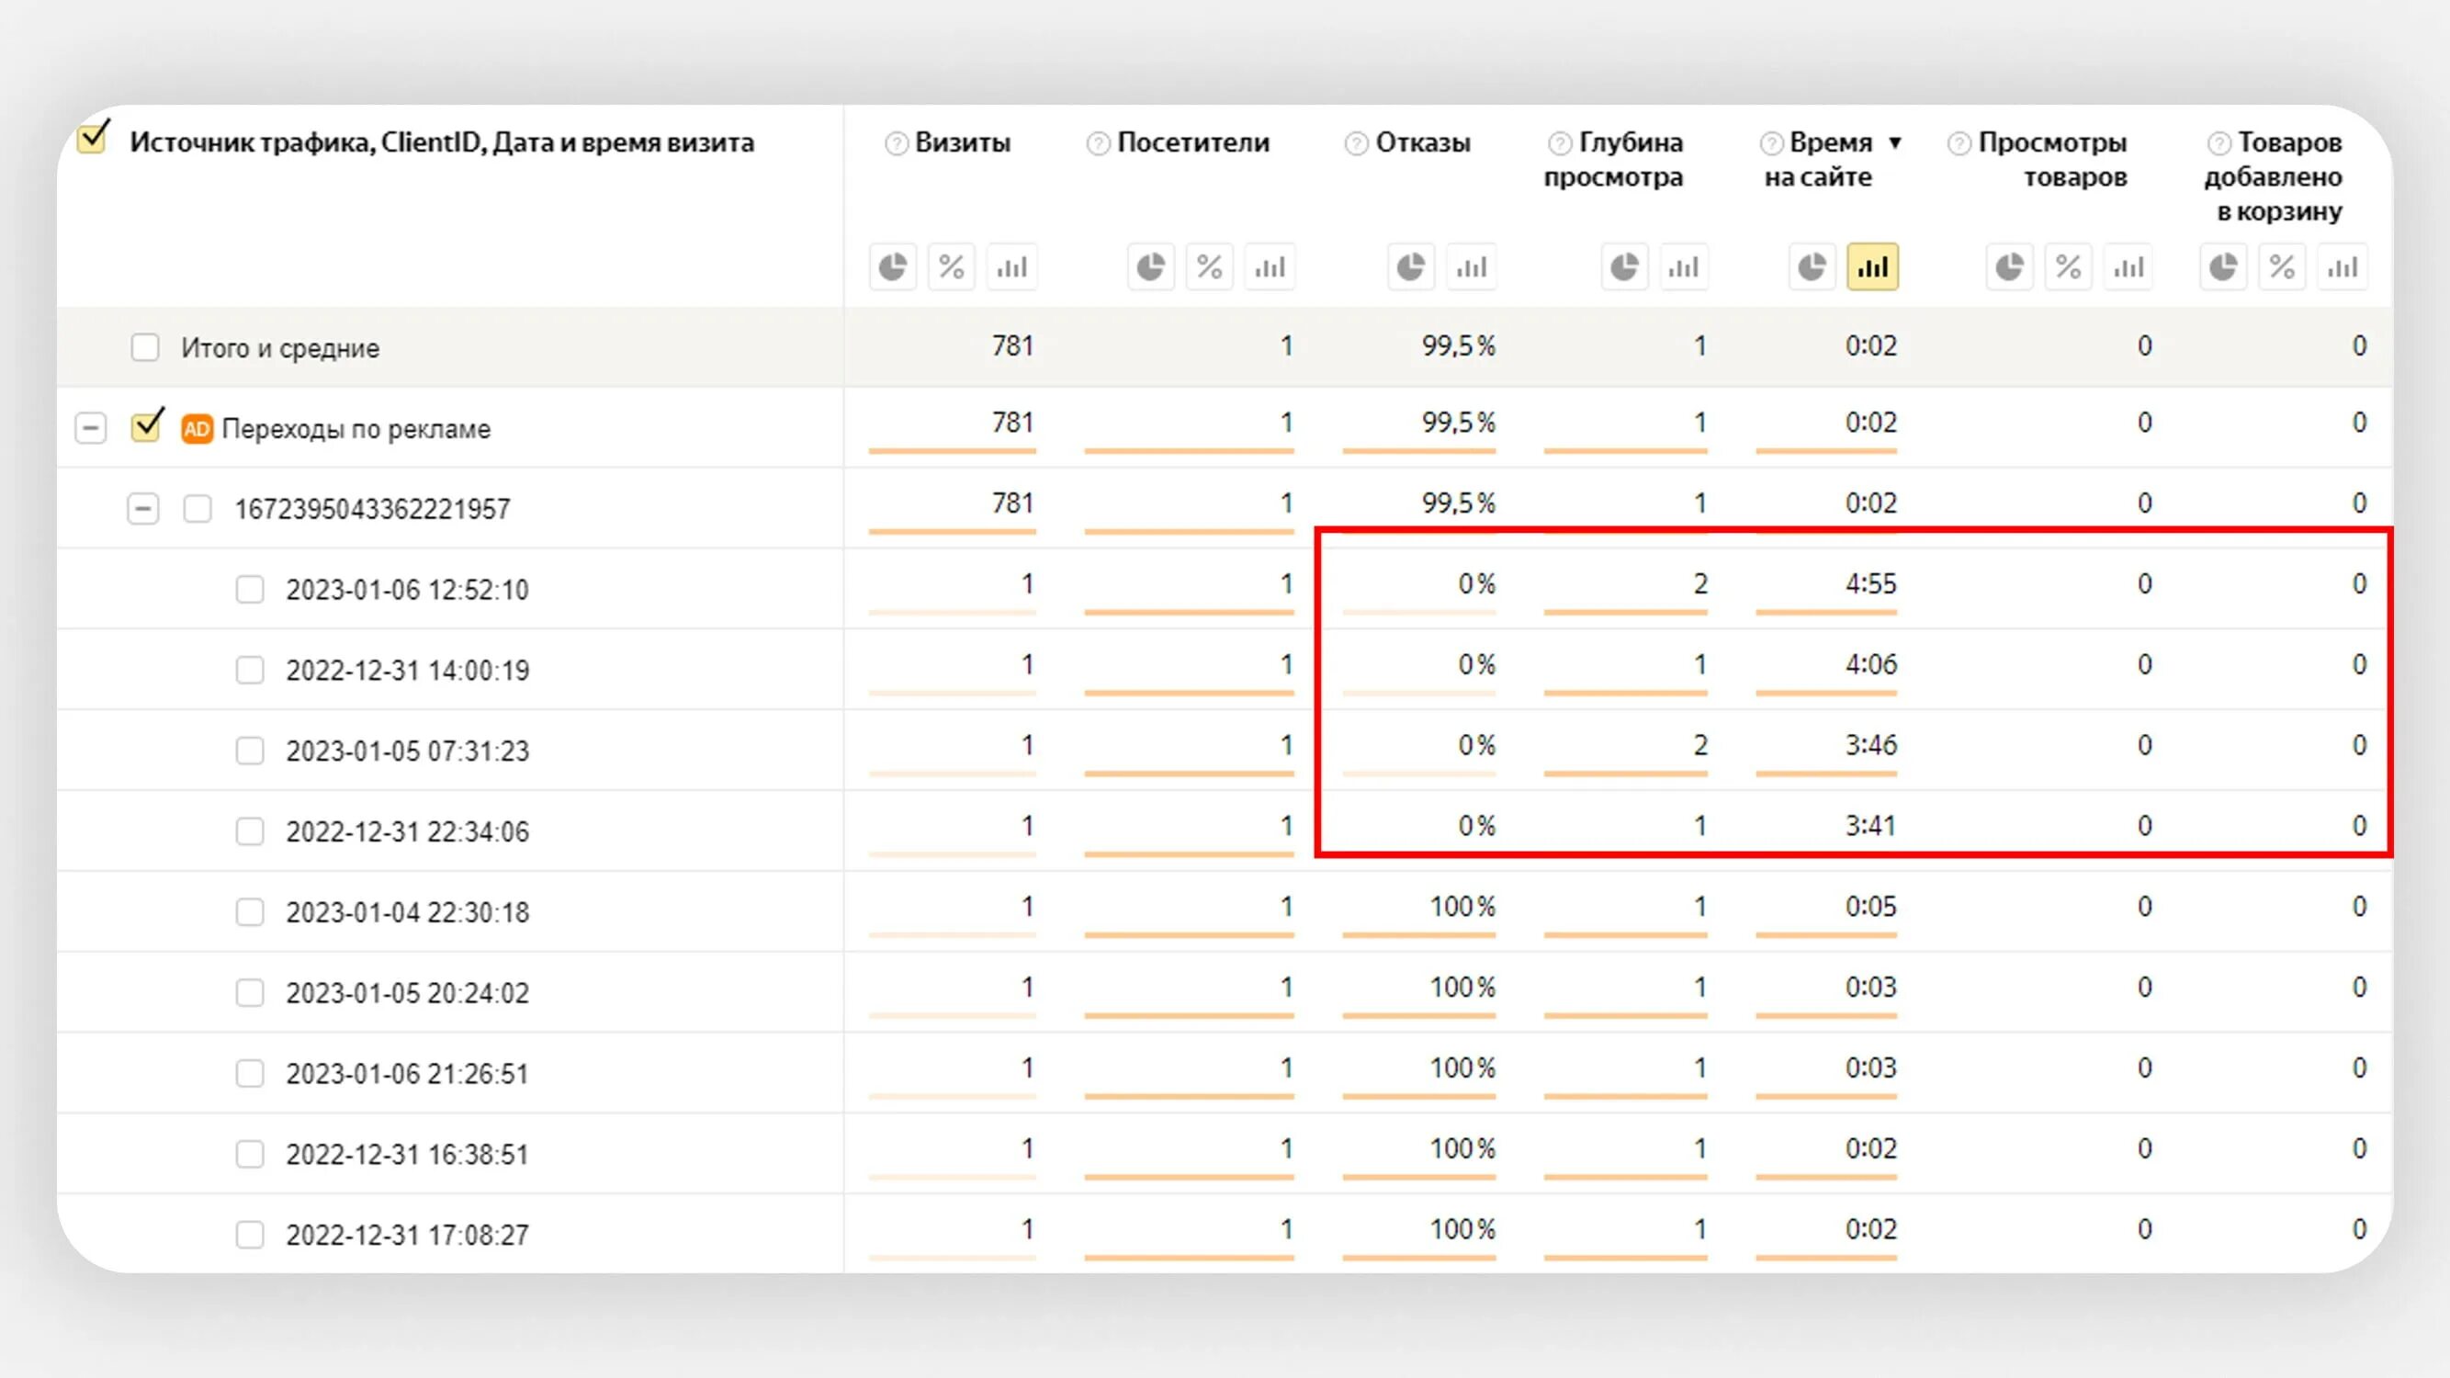
Task: Uncheck Переходы по рекламе checkbox
Action: (x=146, y=426)
